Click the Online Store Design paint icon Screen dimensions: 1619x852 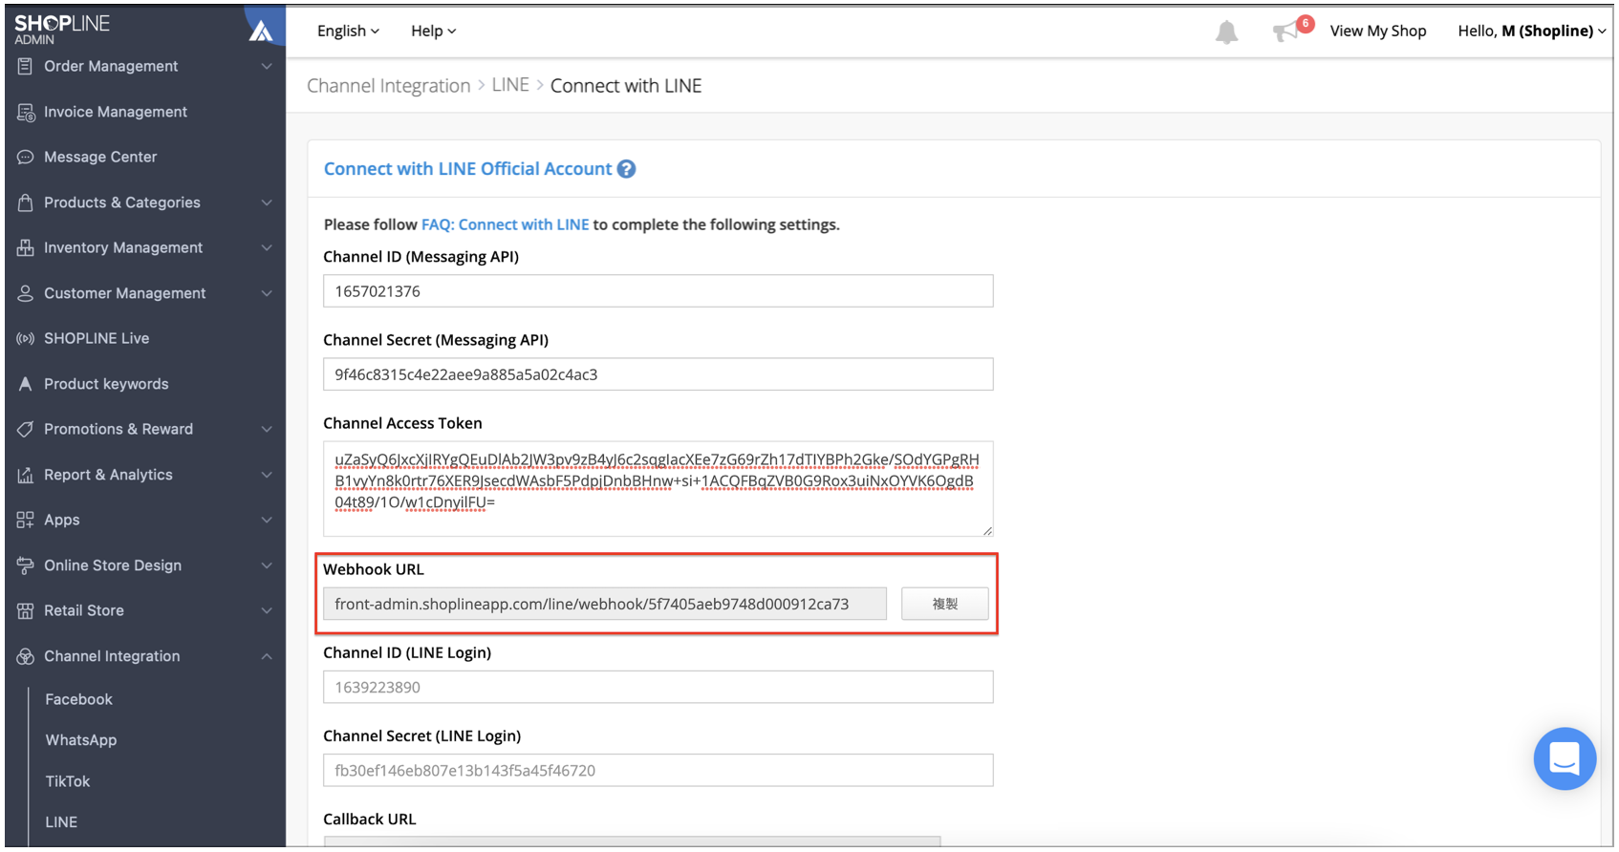coord(25,565)
